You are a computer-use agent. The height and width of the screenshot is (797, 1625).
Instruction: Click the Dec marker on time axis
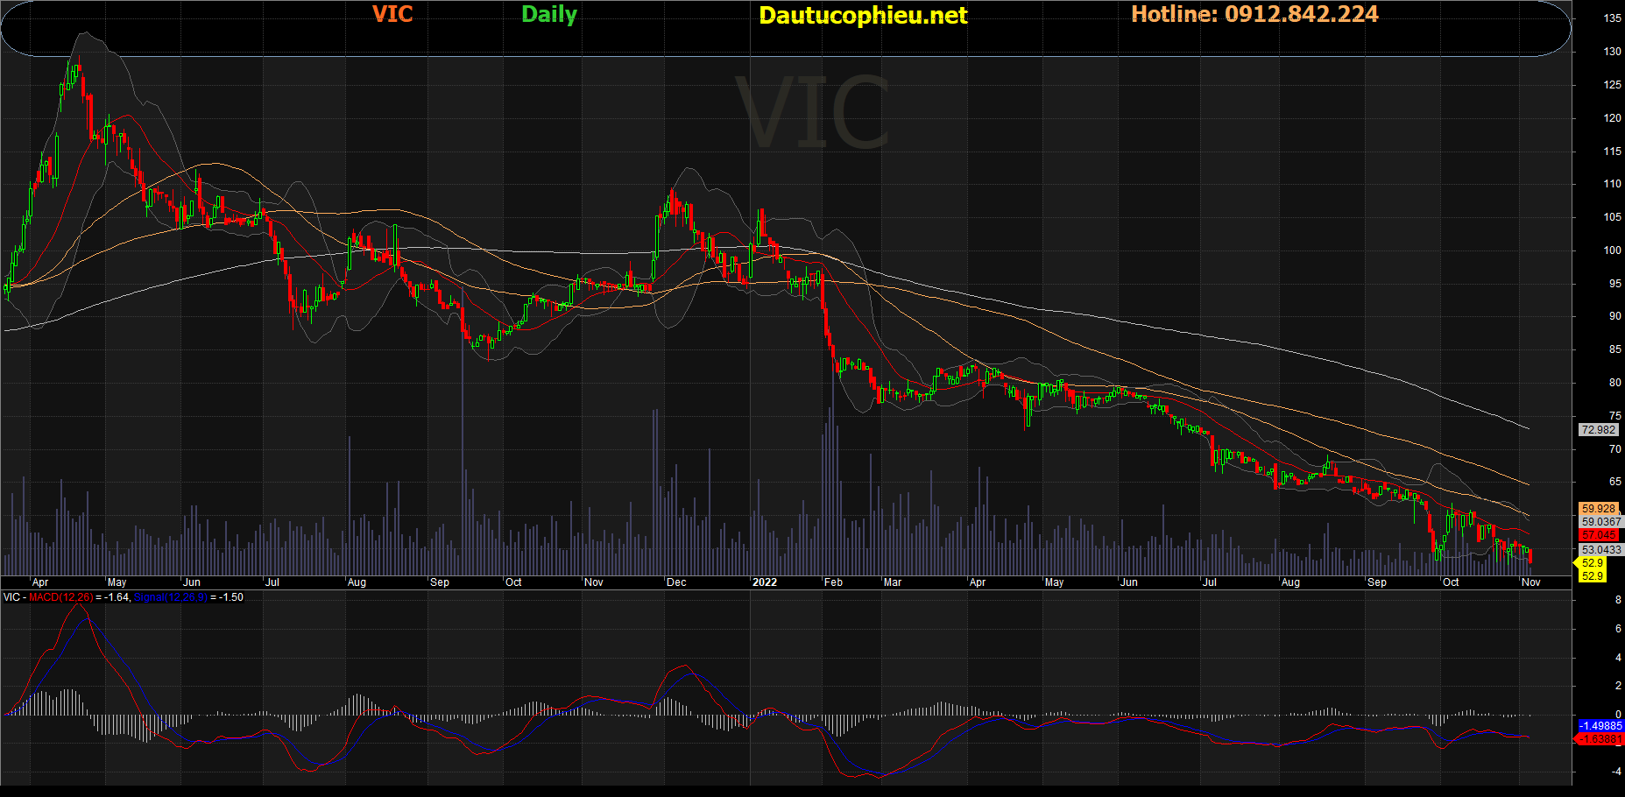(676, 582)
